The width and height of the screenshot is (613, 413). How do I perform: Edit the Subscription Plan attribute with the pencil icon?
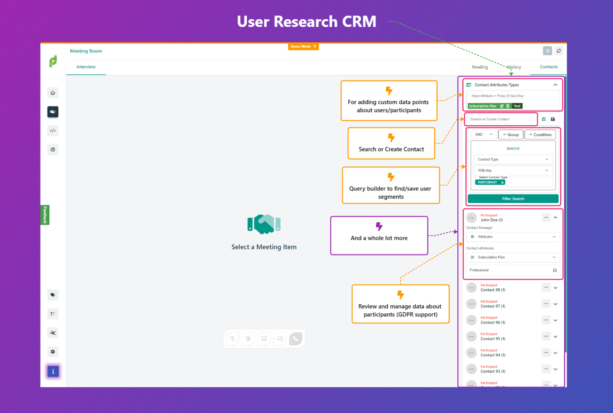(502, 106)
